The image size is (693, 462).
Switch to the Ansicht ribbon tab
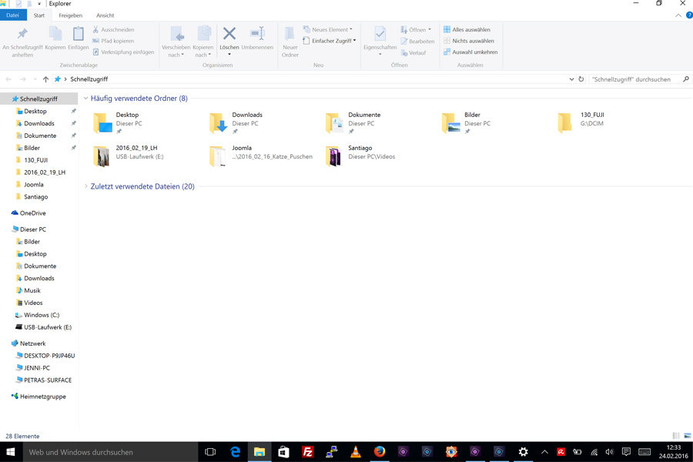tap(105, 15)
